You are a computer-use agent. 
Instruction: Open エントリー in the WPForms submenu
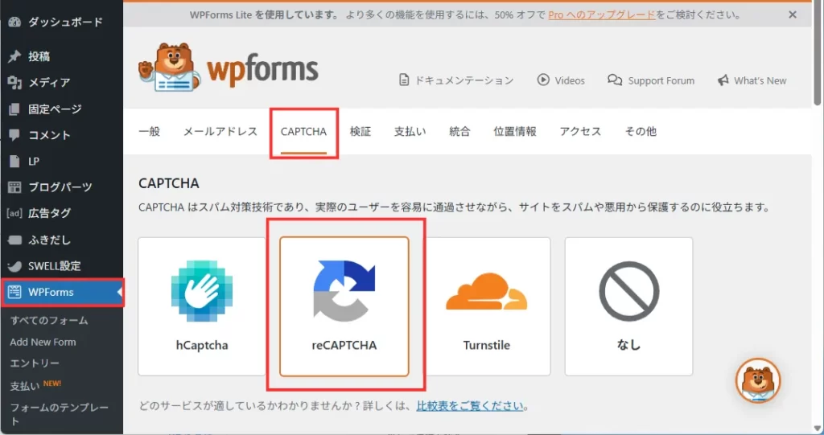[35, 363]
